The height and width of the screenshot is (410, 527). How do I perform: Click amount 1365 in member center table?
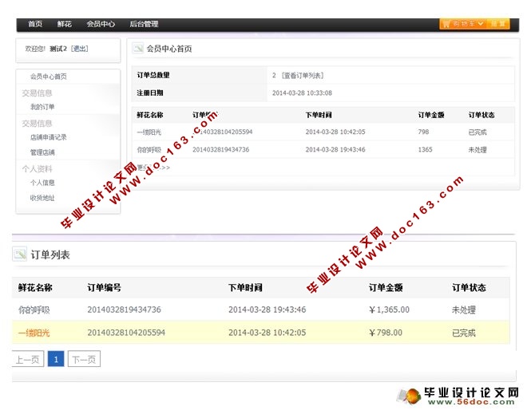(x=425, y=149)
